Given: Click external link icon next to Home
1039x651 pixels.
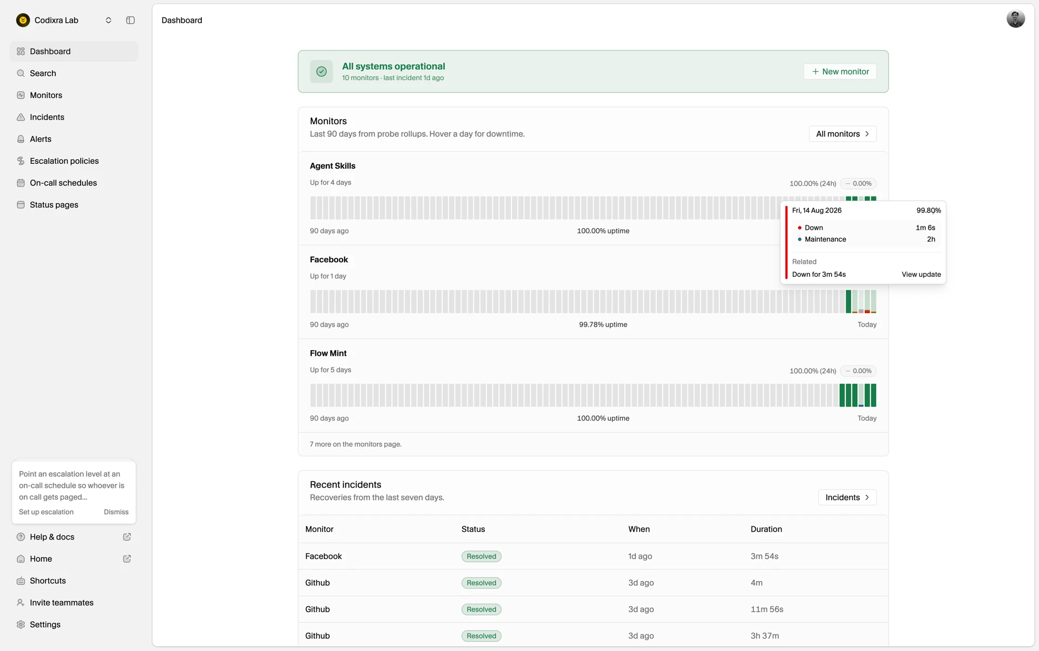Looking at the screenshot, I should [x=127, y=559].
